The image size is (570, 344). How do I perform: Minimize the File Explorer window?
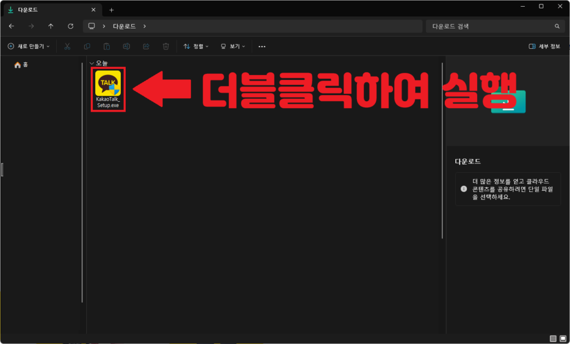click(522, 6)
